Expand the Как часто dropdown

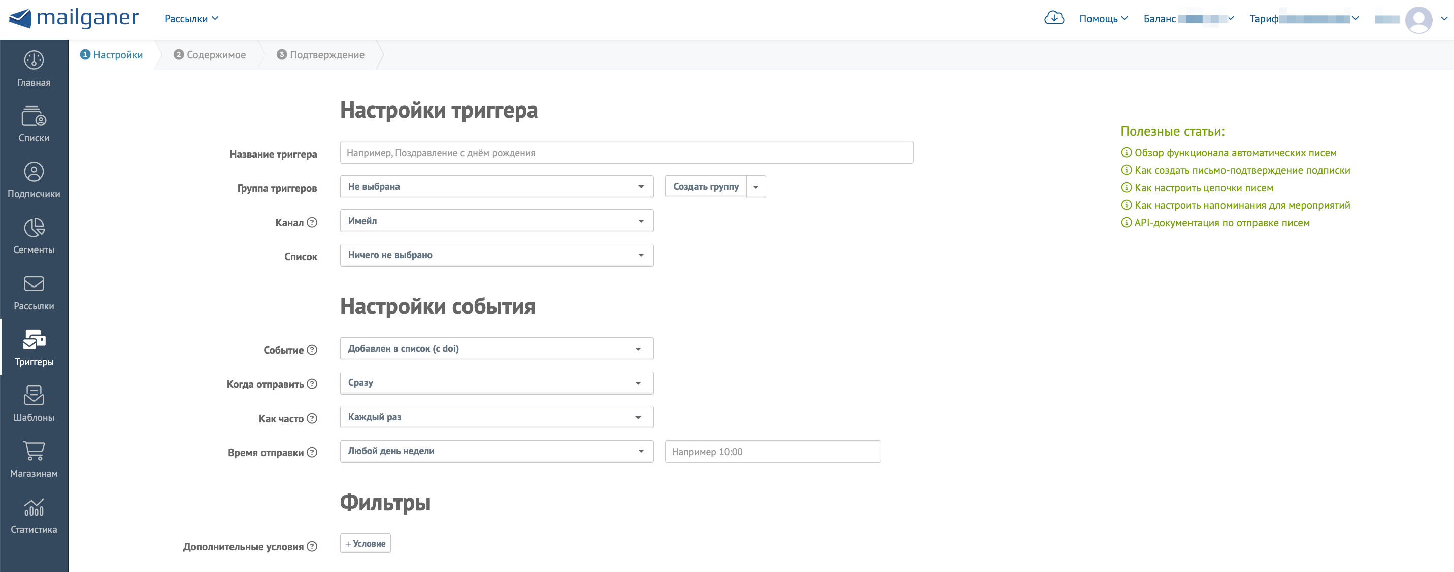tap(496, 417)
